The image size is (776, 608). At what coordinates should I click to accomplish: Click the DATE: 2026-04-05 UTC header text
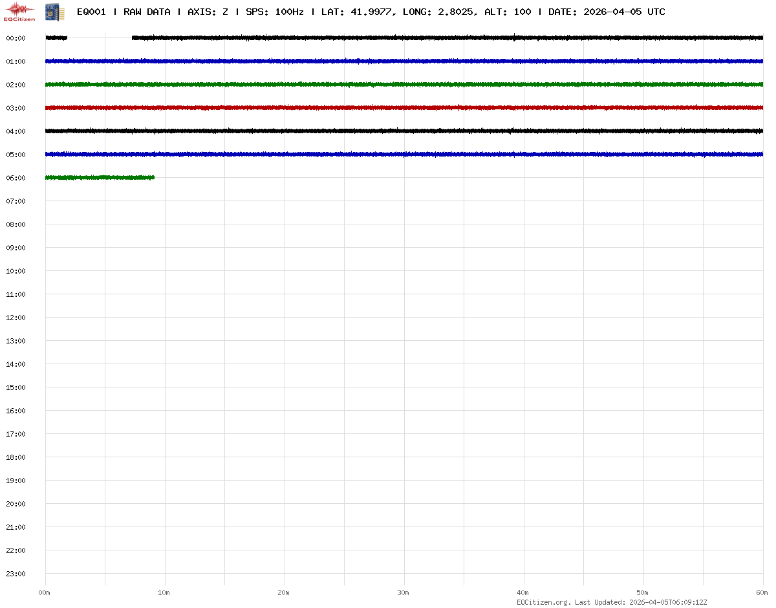(x=606, y=12)
